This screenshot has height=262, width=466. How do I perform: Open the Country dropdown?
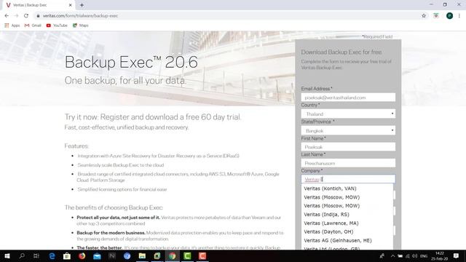coord(348,114)
